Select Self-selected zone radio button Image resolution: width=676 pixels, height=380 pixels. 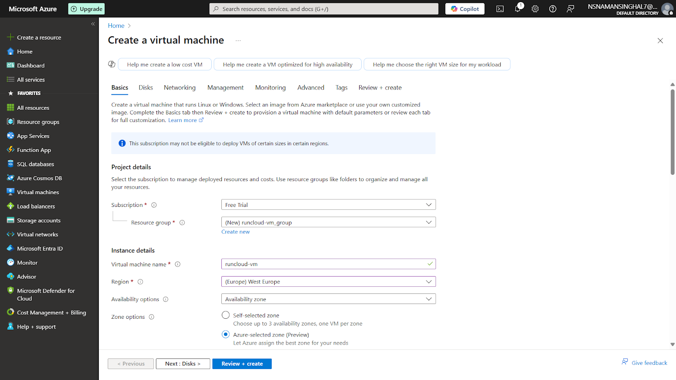226,315
